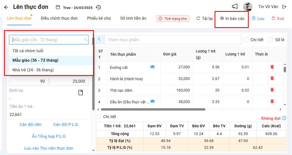Viewport: 292px width, 155px height.
Task: Click the megaphone announcement icon
Action: (235, 6)
